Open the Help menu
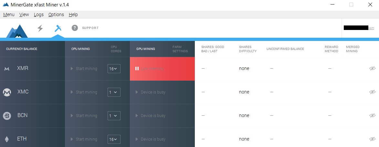The width and height of the screenshot is (379, 147). point(73,15)
